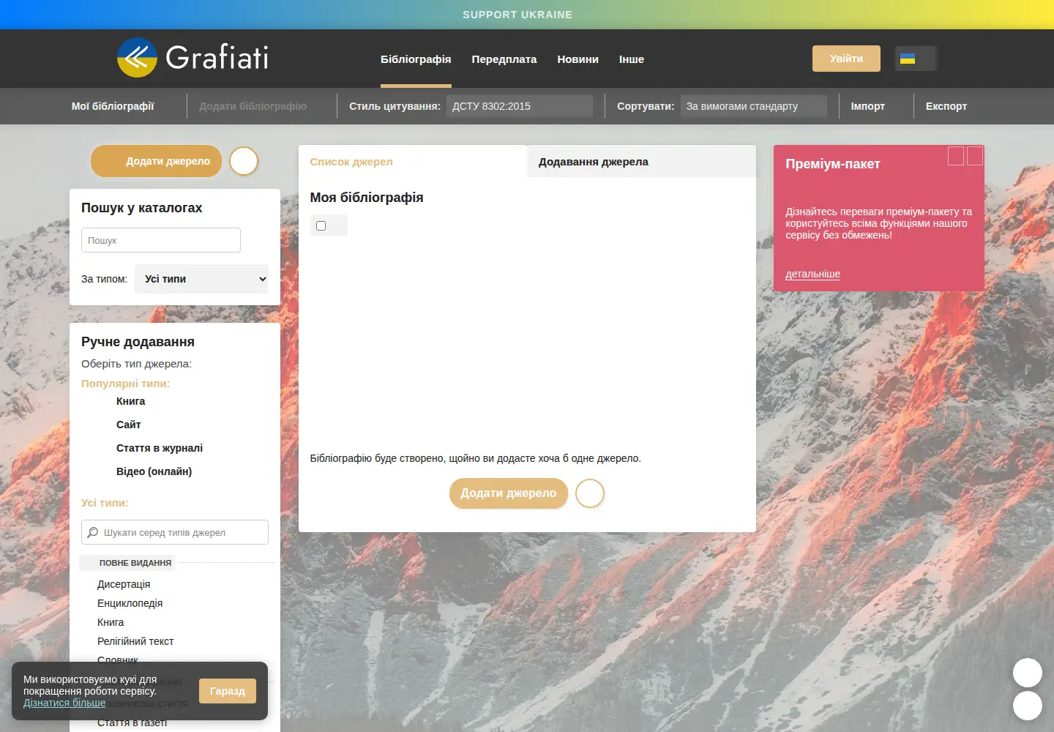Screen dimensions: 1054x732
Task: Open the Ukrainian flag language selector
Action: (915, 59)
